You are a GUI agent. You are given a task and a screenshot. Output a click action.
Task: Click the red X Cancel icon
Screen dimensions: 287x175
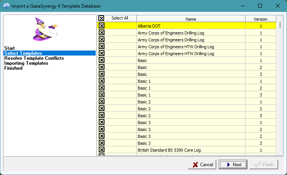click(194, 165)
